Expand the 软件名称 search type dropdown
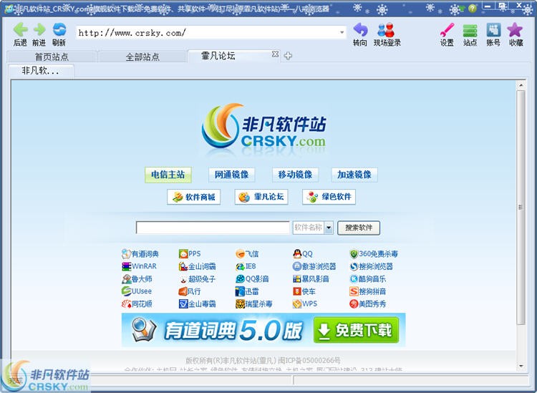The height and width of the screenshot is (393, 537). 329,228
